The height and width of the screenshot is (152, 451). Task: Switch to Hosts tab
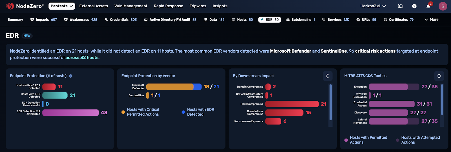tap(242, 20)
